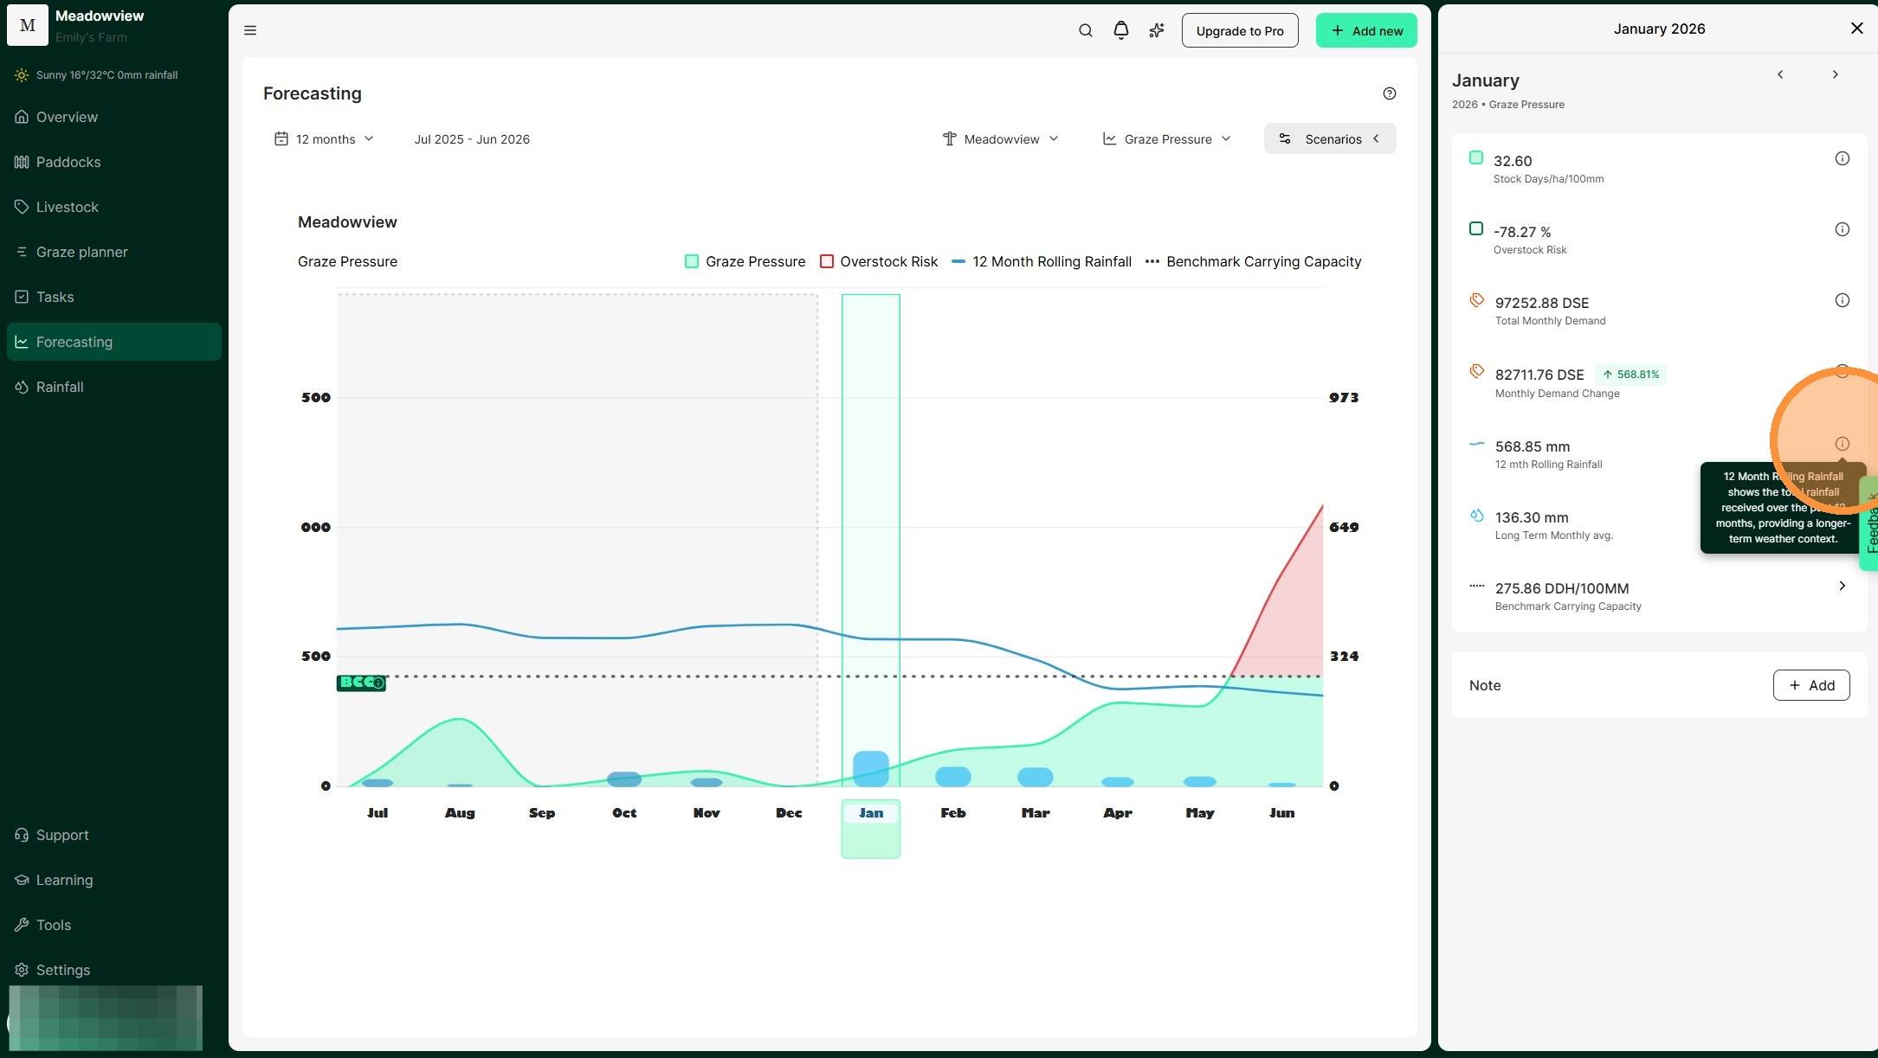Click the Add note button
Image resolution: width=1878 pixels, height=1058 pixels.
pyautogui.click(x=1810, y=685)
